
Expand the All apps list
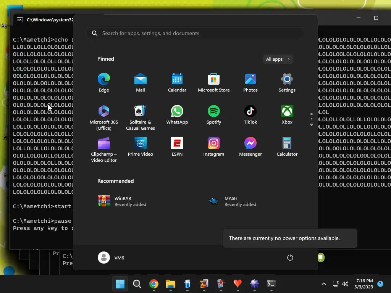click(x=278, y=59)
